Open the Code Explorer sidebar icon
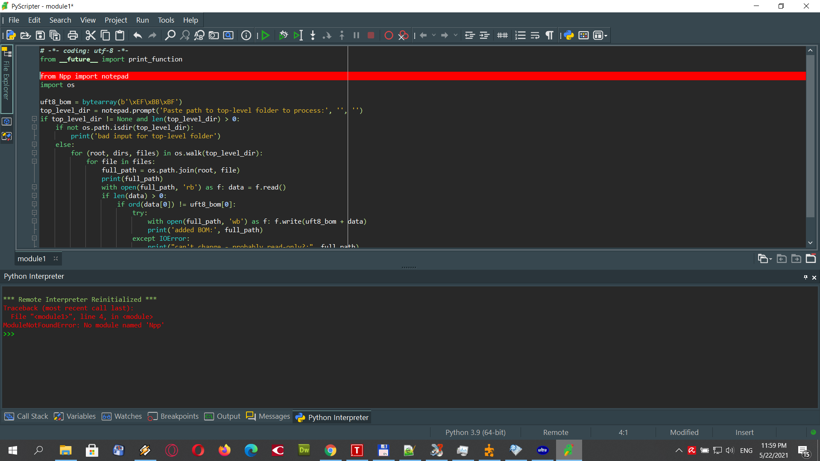820x461 pixels. (x=7, y=122)
